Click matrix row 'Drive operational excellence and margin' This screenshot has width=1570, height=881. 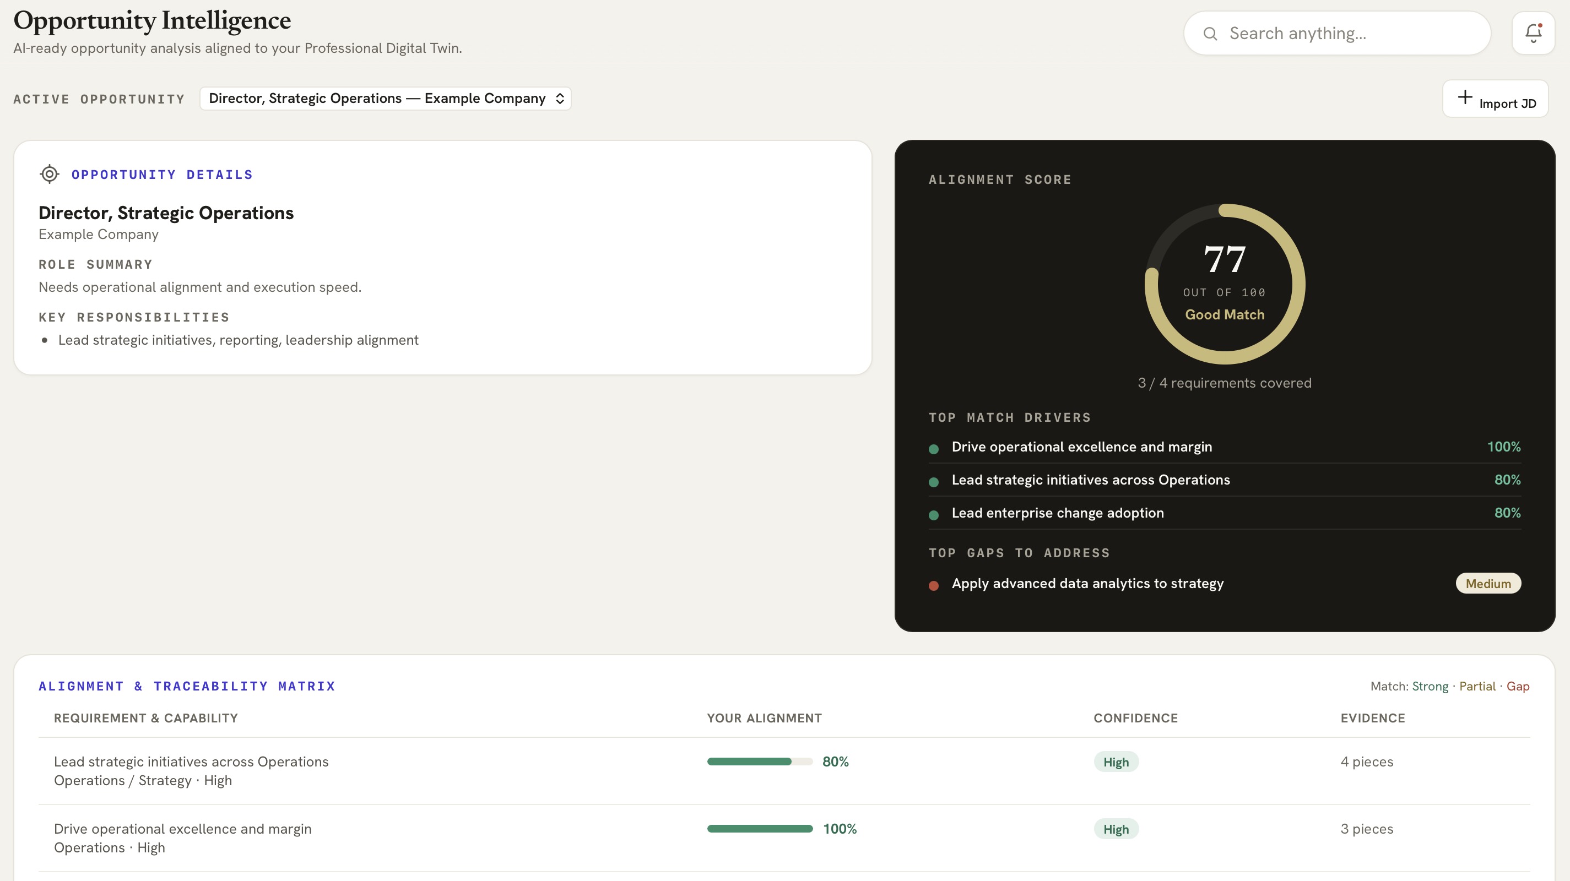click(x=784, y=838)
